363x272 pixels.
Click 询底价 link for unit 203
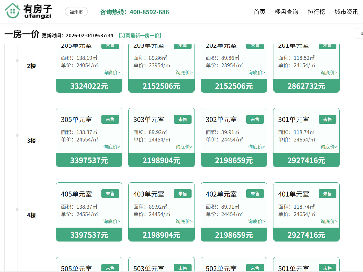(184, 73)
